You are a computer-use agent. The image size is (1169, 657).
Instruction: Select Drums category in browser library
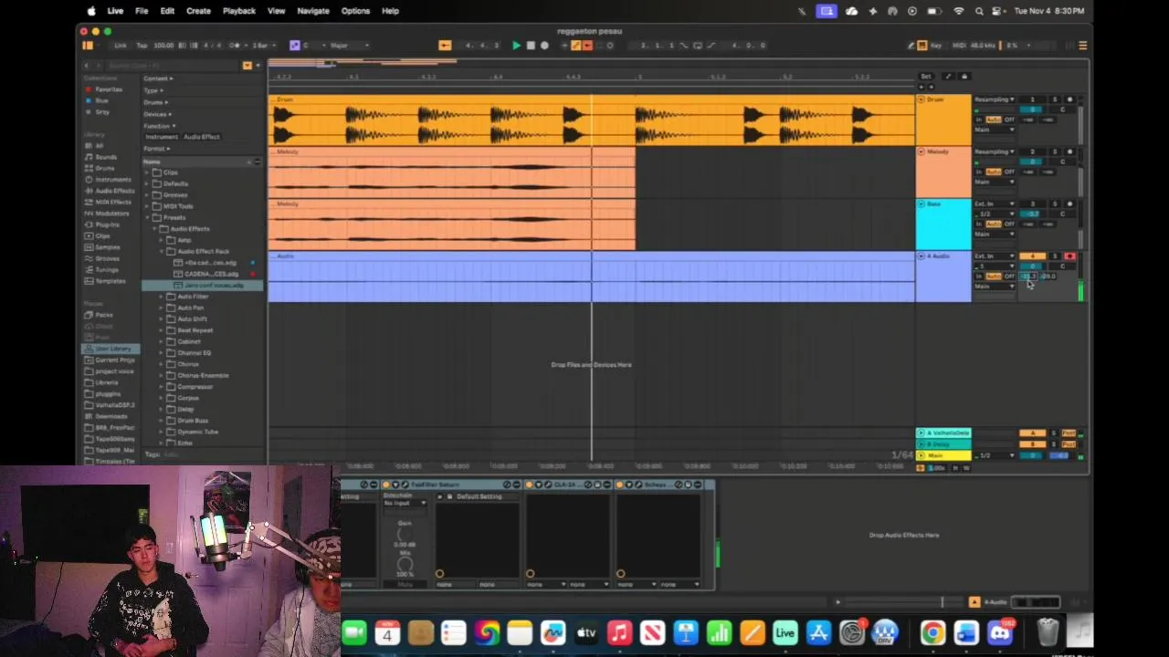tap(105, 168)
